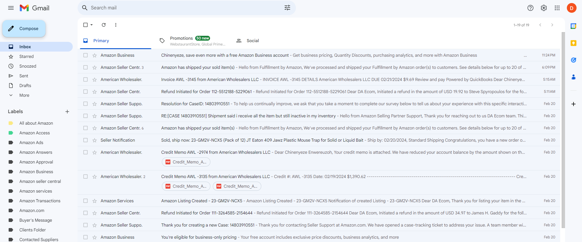
Task: Open the Amazon Answers label
Action: point(36,152)
